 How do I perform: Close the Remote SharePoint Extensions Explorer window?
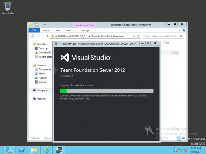[182, 24]
